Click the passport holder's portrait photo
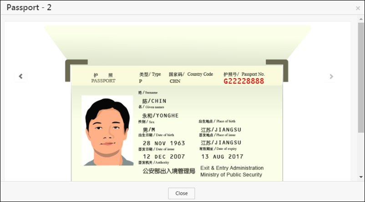The width and height of the screenshot is (365, 202). pos(107,131)
